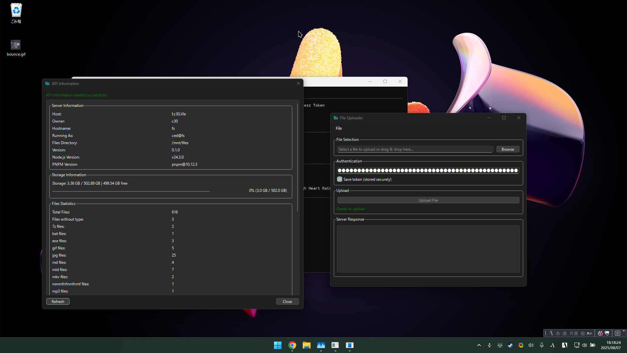Click the battery status tray icon

tap(593, 345)
